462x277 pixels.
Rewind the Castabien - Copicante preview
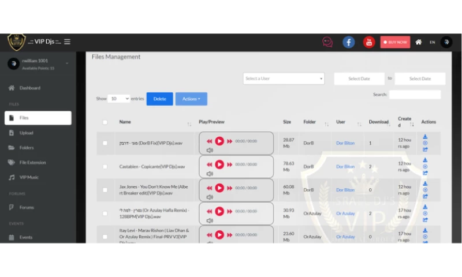(209, 164)
